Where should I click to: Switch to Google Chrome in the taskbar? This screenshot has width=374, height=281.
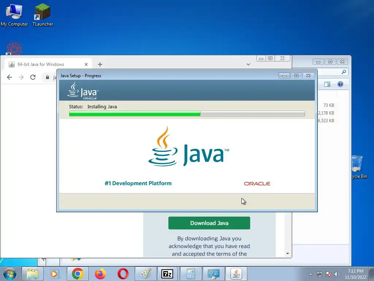point(77,274)
